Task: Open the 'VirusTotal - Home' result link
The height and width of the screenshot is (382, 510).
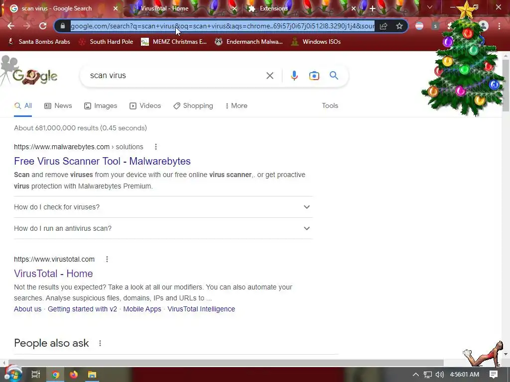Action: pos(53,274)
